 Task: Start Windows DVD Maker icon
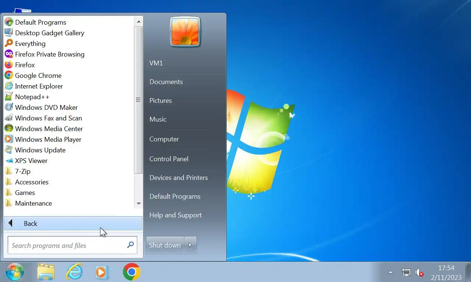tap(9, 107)
